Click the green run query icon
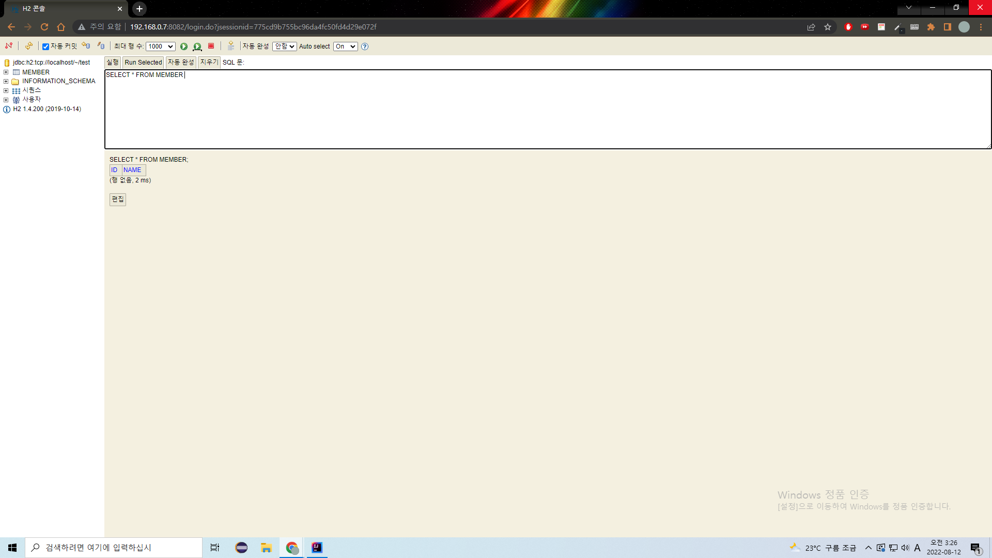 [184, 47]
